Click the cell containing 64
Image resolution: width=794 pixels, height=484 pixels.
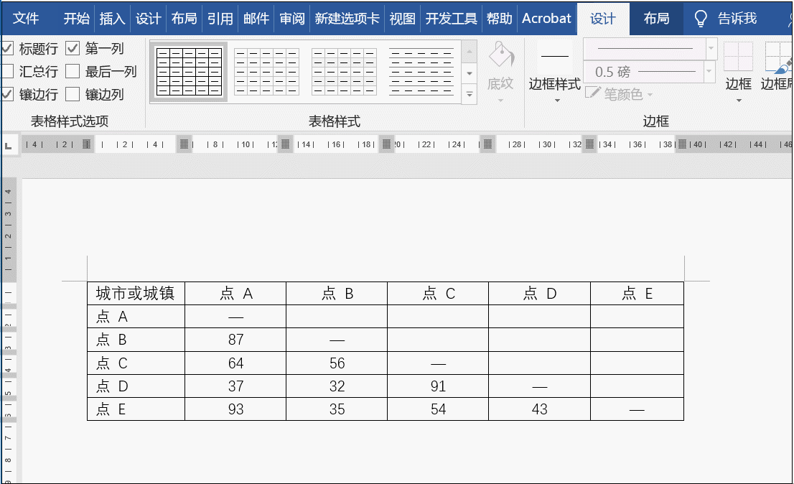(235, 363)
